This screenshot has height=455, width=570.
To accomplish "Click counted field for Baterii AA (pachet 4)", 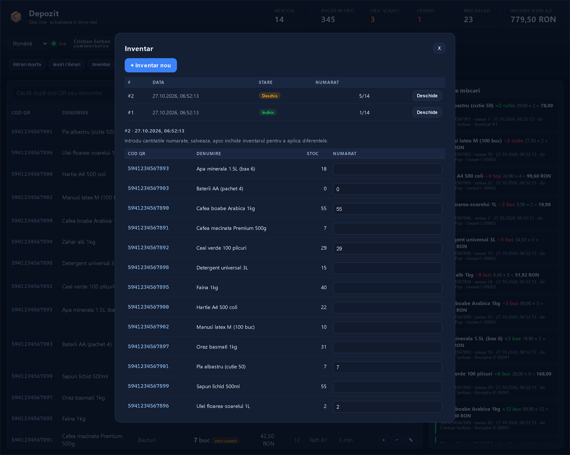I will 388,189.
